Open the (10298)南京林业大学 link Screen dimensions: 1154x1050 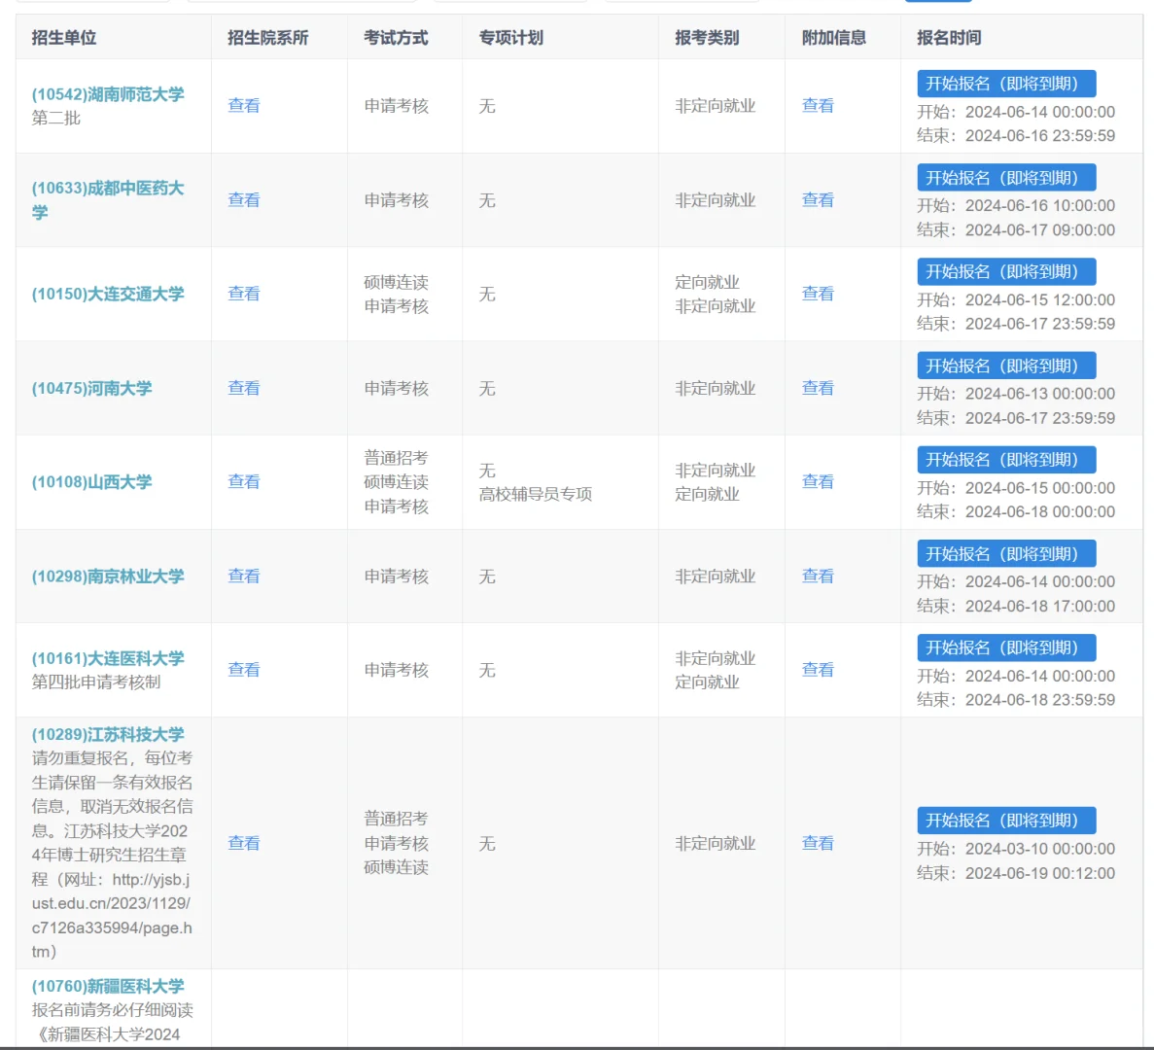(108, 577)
